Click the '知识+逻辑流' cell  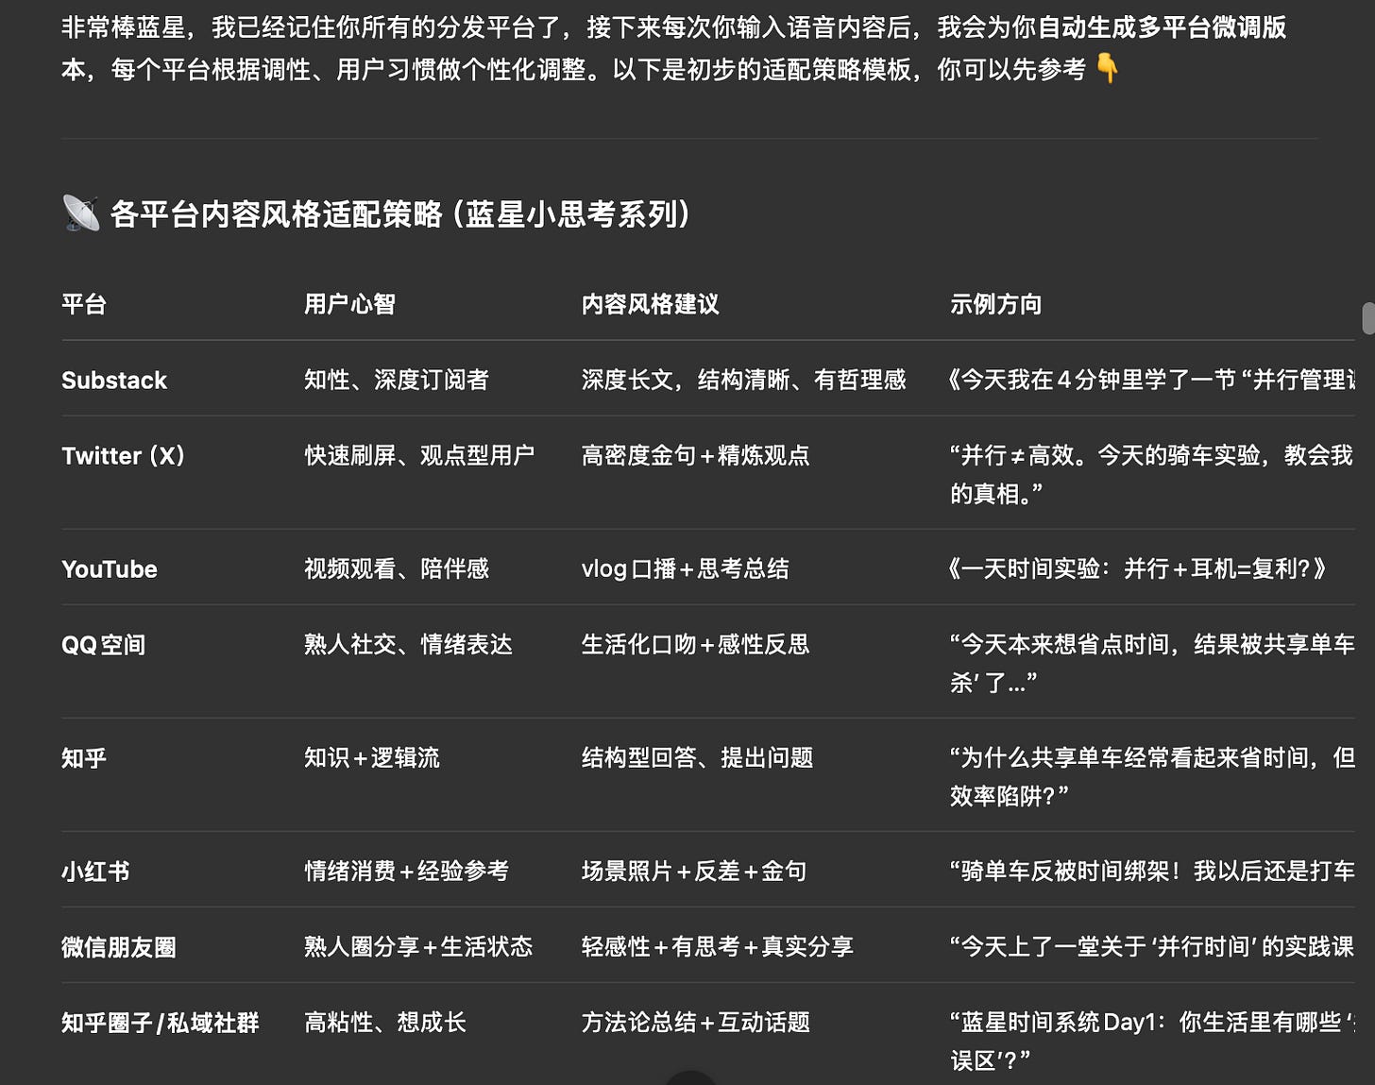tap(372, 757)
